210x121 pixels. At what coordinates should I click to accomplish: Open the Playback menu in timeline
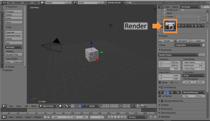[38, 117]
